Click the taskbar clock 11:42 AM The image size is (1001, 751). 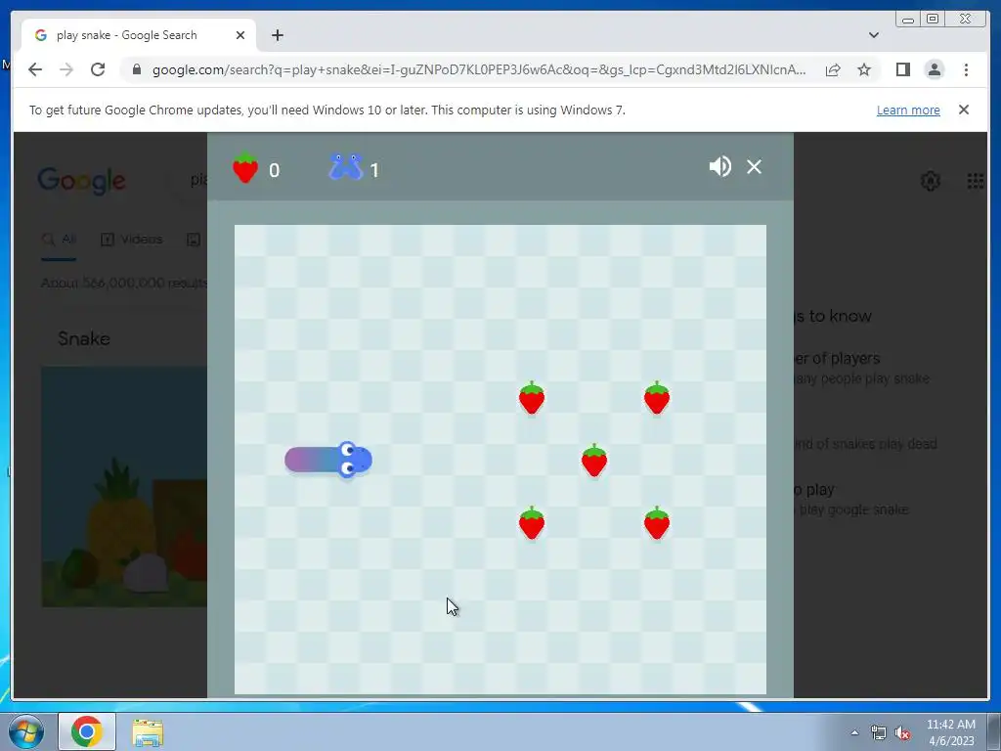click(x=950, y=725)
